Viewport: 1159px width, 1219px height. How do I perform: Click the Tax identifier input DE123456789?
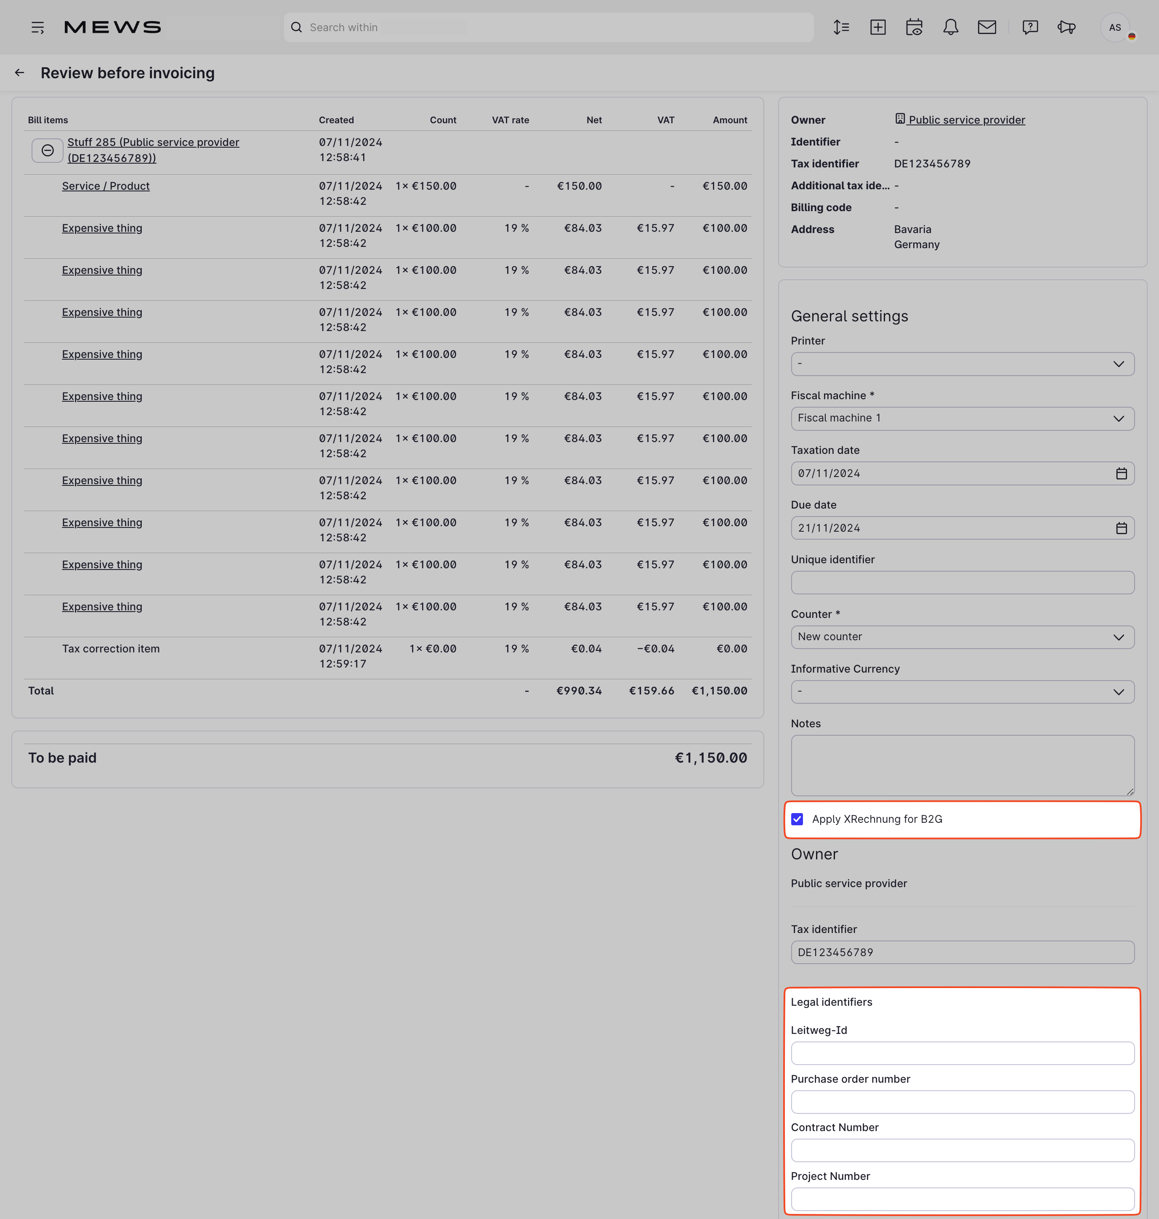pyautogui.click(x=962, y=952)
